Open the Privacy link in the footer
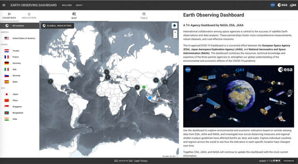The width and height of the screenshot is (298, 164). click(144, 161)
